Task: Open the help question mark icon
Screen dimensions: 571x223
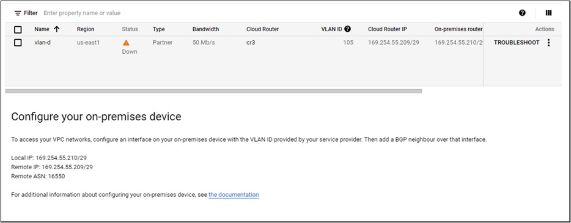Action: 522,13
